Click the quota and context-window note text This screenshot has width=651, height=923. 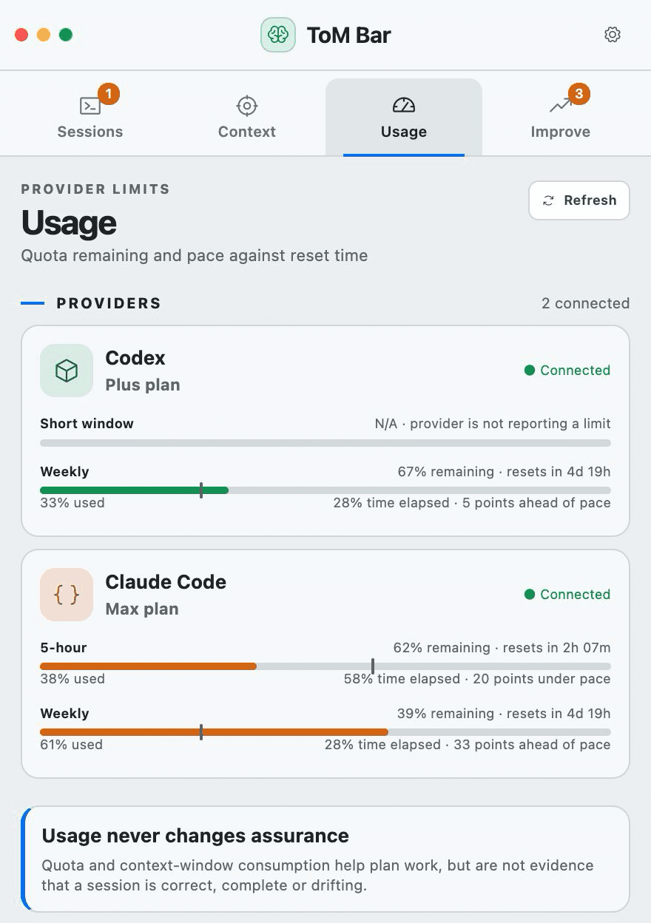317,876
